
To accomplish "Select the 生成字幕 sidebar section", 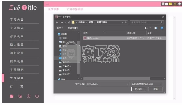I will [x=17, y=78].
